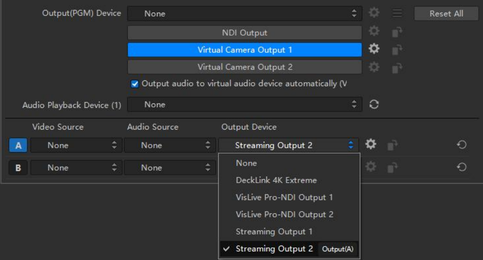
Task: Pick Streaming Output 1 in dropdown list
Action: coord(274,232)
